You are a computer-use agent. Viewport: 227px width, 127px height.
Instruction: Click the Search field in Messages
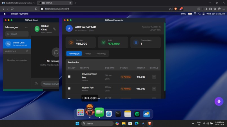17,34
